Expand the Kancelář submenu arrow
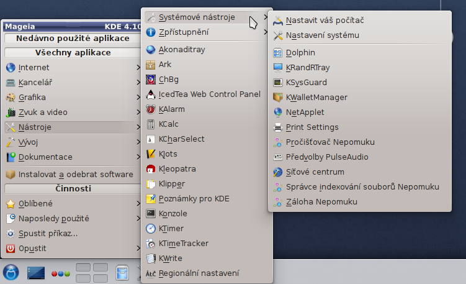The image size is (466, 284). (138, 83)
